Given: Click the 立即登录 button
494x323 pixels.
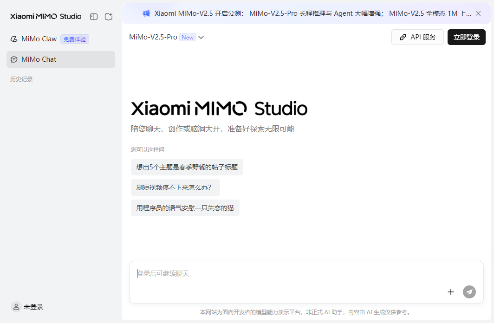Looking at the screenshot, I should (466, 37).
